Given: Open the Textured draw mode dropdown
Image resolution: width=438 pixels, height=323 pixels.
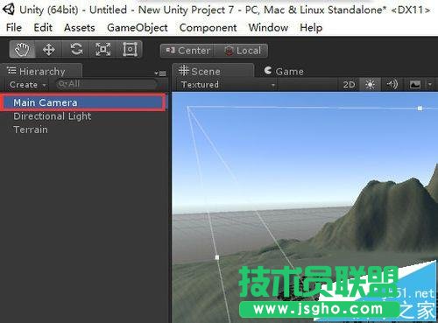Looking at the screenshot, I should (x=228, y=85).
